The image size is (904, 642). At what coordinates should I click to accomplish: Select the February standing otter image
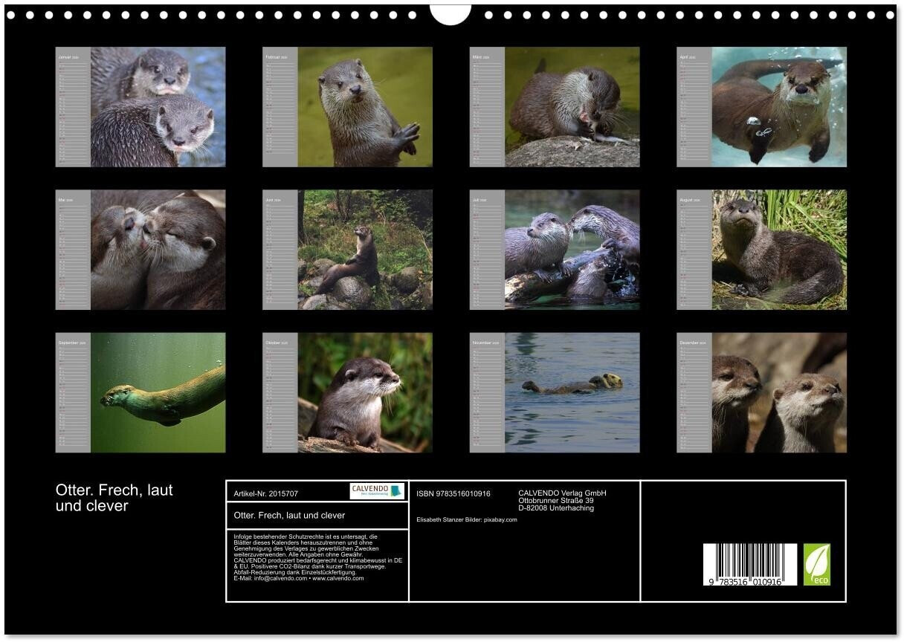tap(365, 107)
